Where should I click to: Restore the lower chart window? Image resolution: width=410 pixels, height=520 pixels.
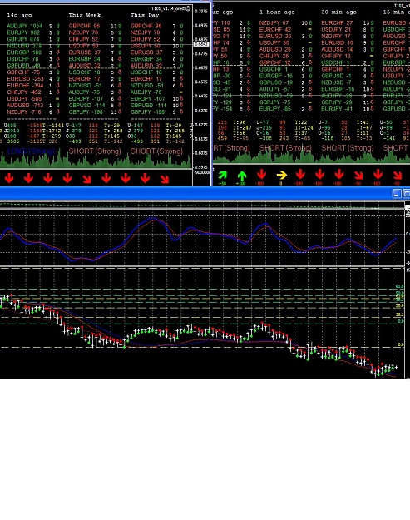click(407, 194)
